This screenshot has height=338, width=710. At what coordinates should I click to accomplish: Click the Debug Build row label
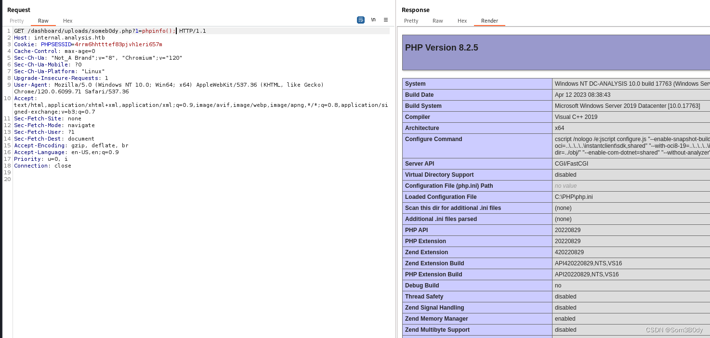coord(422,286)
